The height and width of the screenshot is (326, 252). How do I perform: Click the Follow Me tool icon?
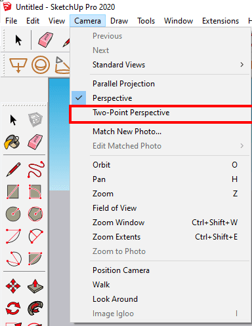click(35, 308)
